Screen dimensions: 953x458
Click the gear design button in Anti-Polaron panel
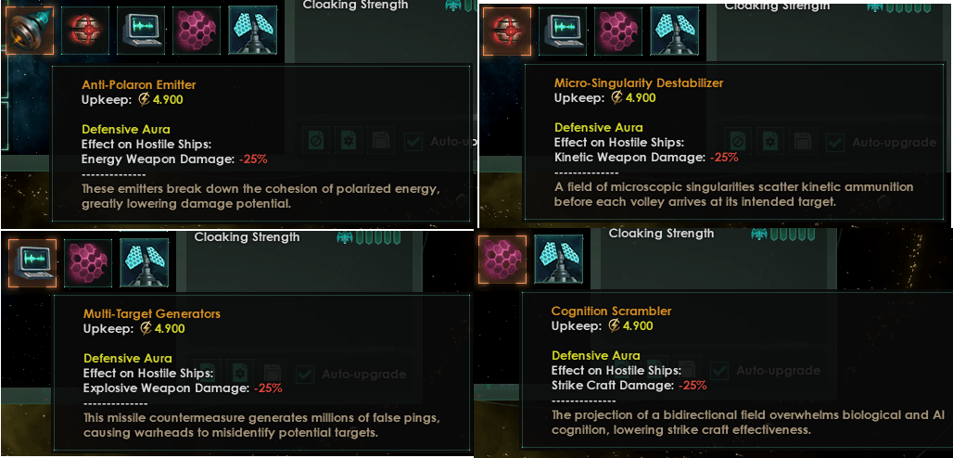[x=349, y=141]
